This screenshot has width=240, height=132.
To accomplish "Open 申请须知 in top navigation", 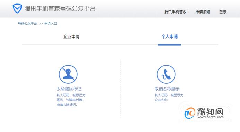I will pos(203,12).
